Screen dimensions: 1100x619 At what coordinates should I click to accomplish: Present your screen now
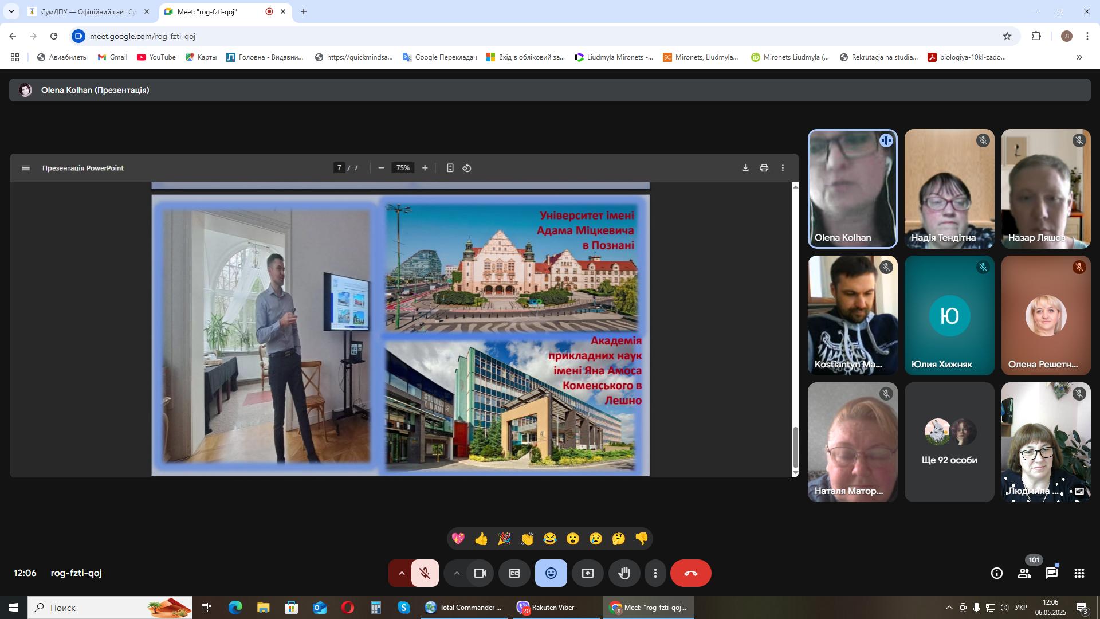click(588, 573)
